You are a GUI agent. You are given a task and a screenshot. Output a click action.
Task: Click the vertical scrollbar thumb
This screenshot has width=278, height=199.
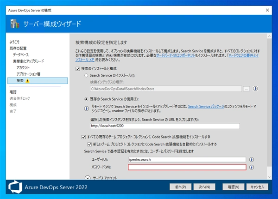(x=269, y=103)
